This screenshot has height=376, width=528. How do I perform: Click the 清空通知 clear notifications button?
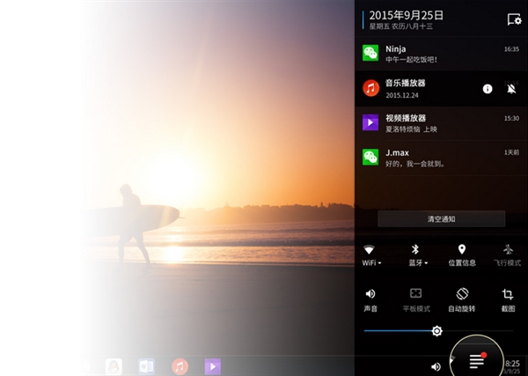[x=441, y=218]
